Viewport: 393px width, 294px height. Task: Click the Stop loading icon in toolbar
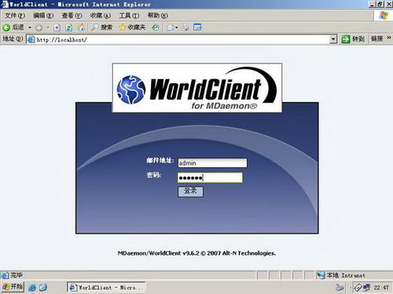(57, 27)
